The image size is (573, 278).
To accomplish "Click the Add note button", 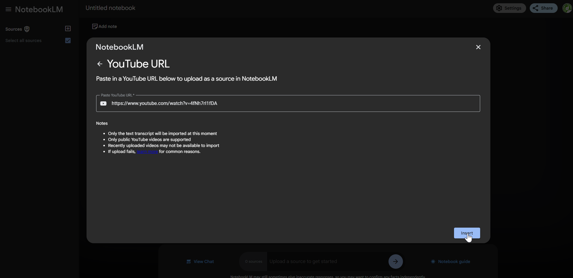I will pos(104,26).
